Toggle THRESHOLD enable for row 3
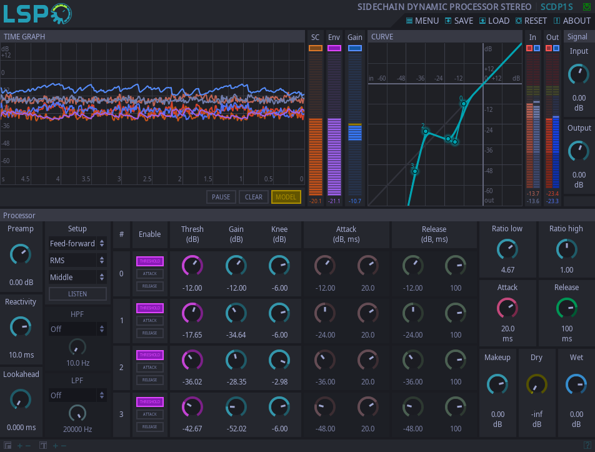 click(x=150, y=402)
